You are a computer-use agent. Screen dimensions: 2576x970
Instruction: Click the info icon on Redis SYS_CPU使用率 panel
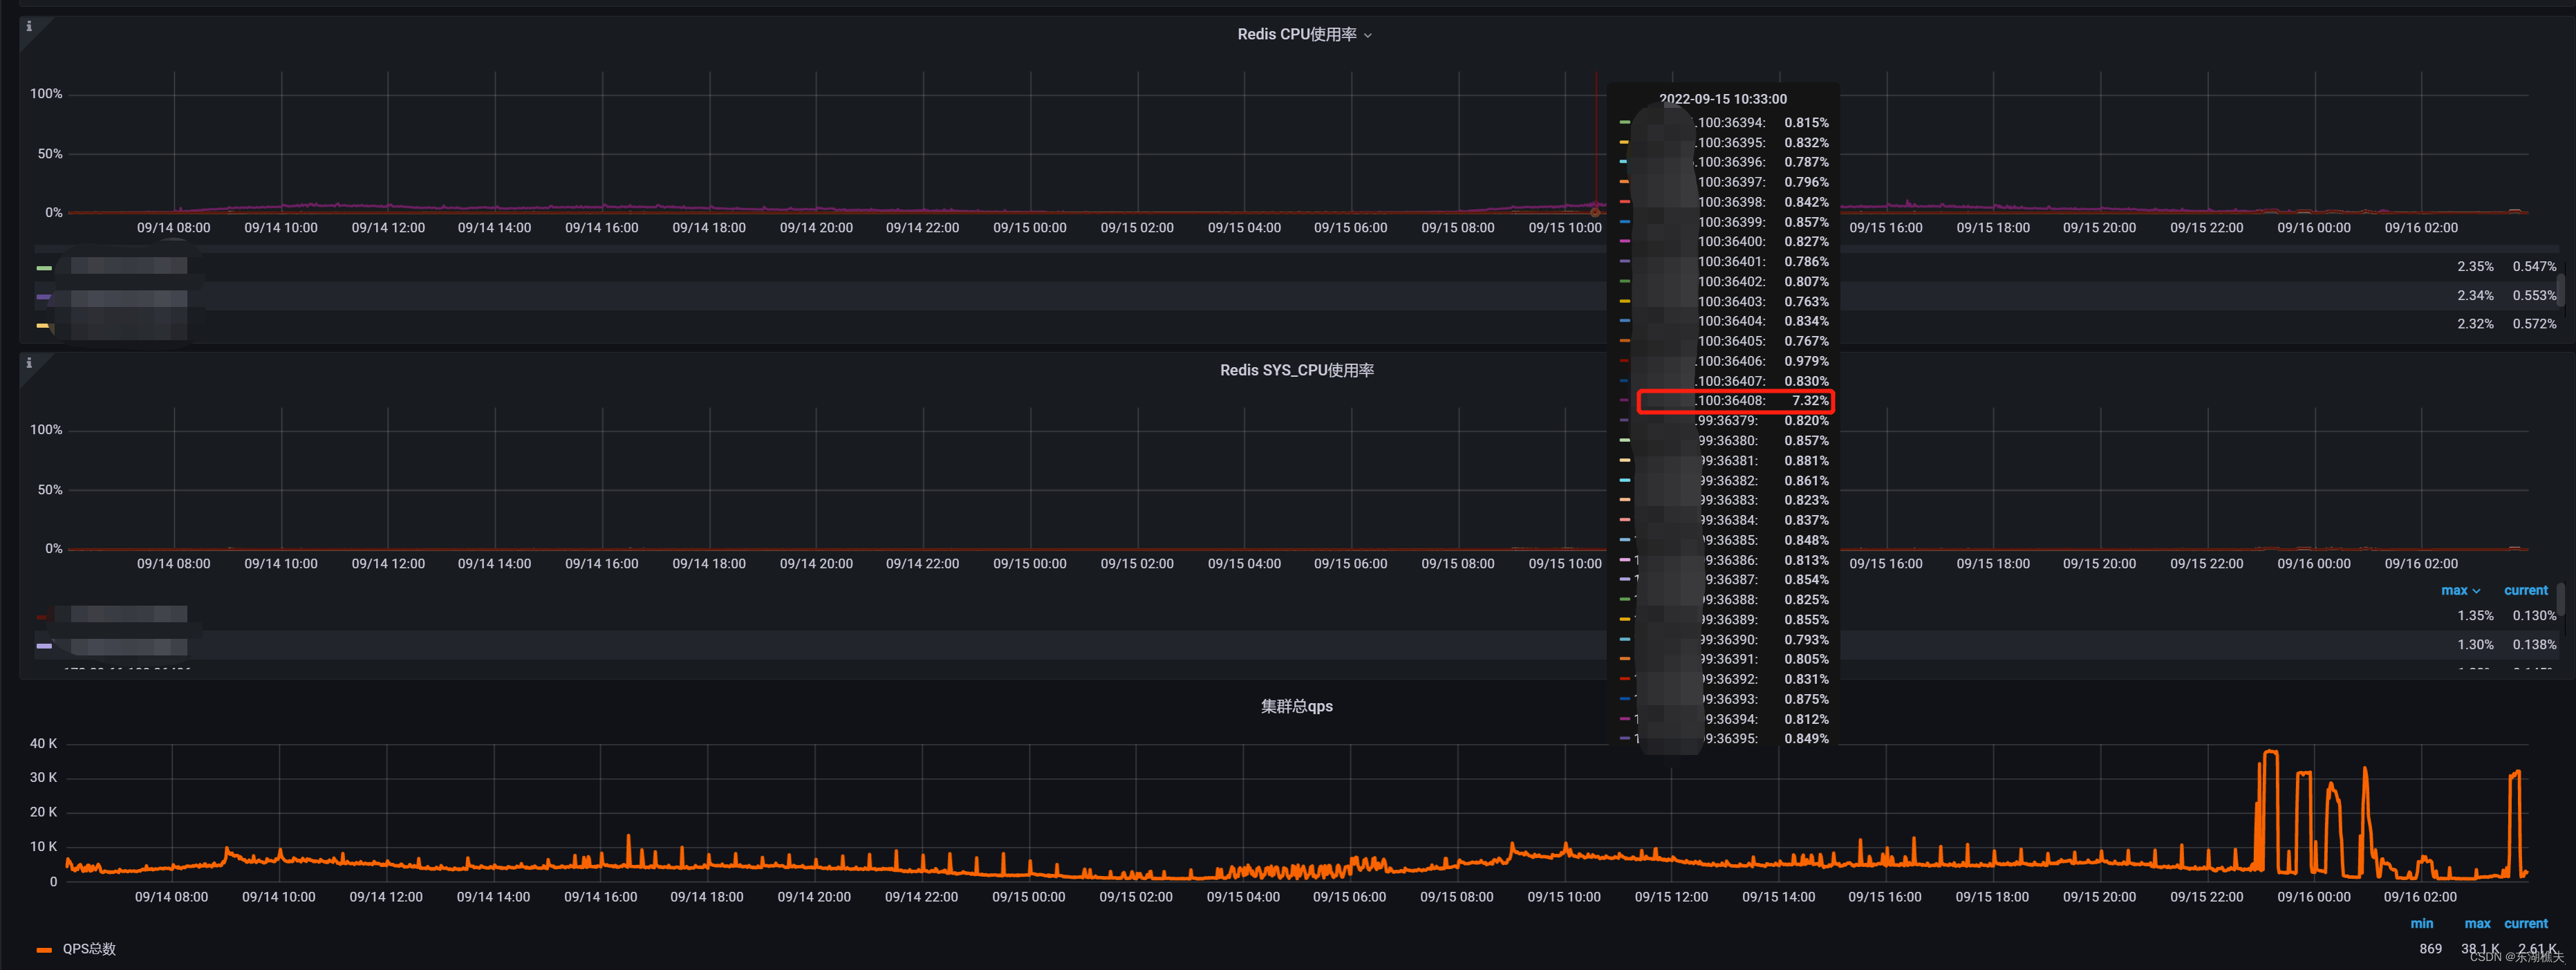pos(29,363)
